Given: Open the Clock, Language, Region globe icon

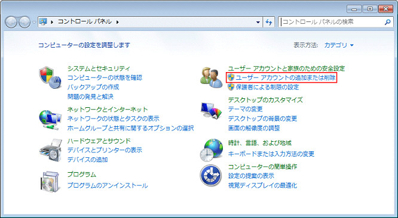Looking at the screenshot, I should [211, 150].
